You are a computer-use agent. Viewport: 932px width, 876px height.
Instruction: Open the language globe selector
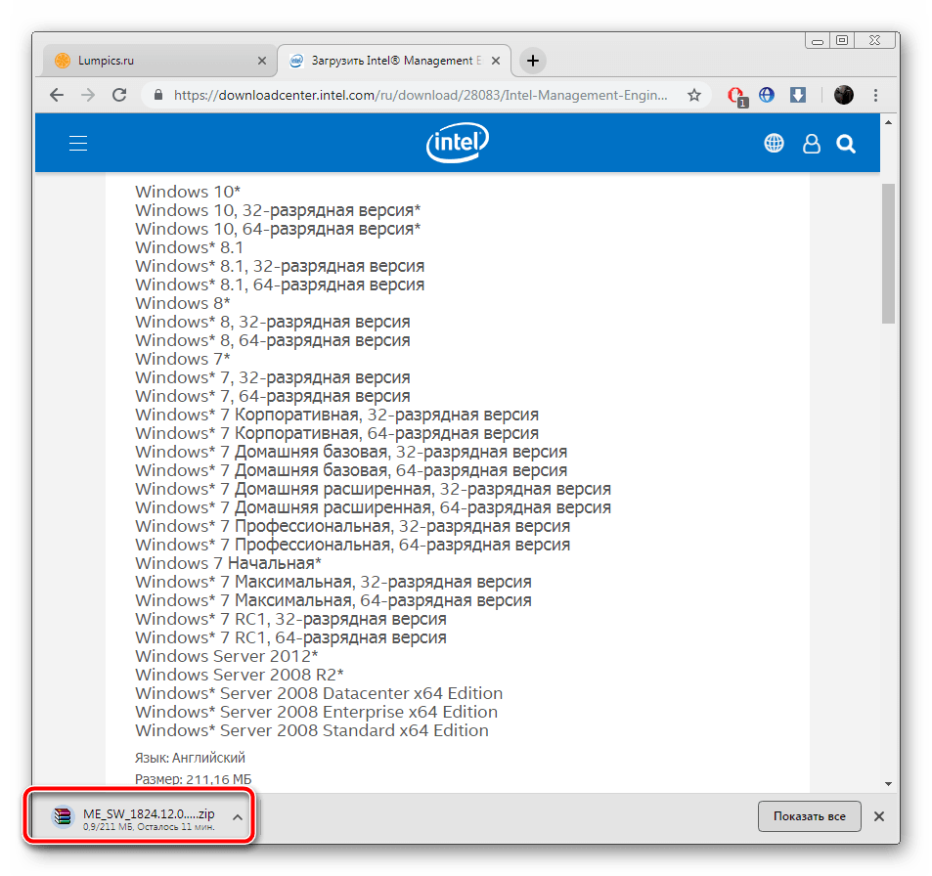774,144
